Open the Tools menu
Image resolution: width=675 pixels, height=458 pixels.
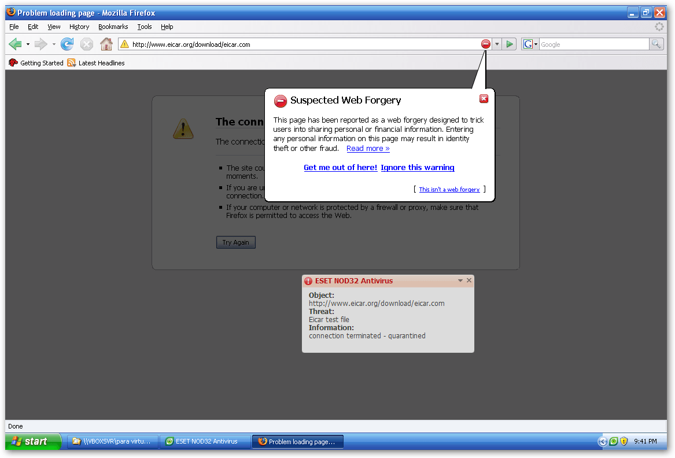144,27
